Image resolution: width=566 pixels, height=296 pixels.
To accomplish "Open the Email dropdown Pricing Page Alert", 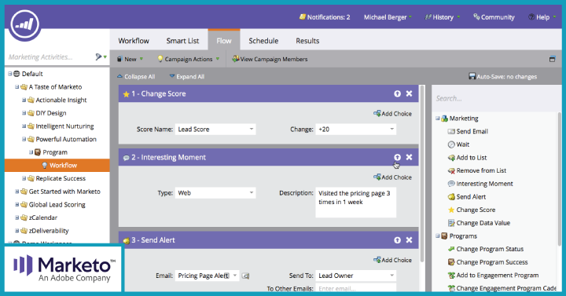I will (207, 276).
